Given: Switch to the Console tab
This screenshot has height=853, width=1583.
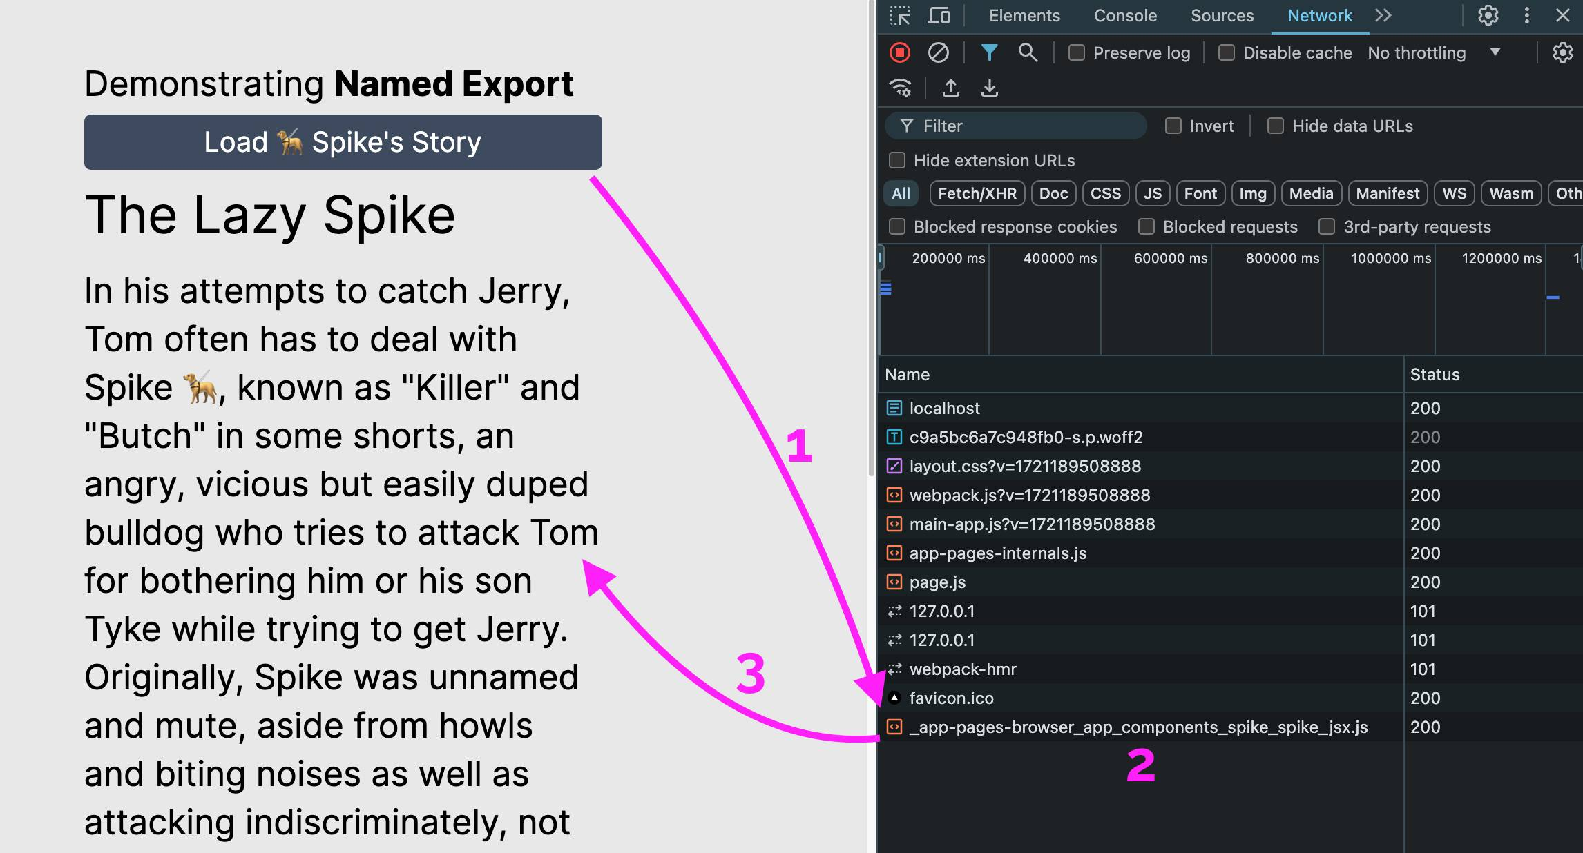Looking at the screenshot, I should (x=1125, y=15).
